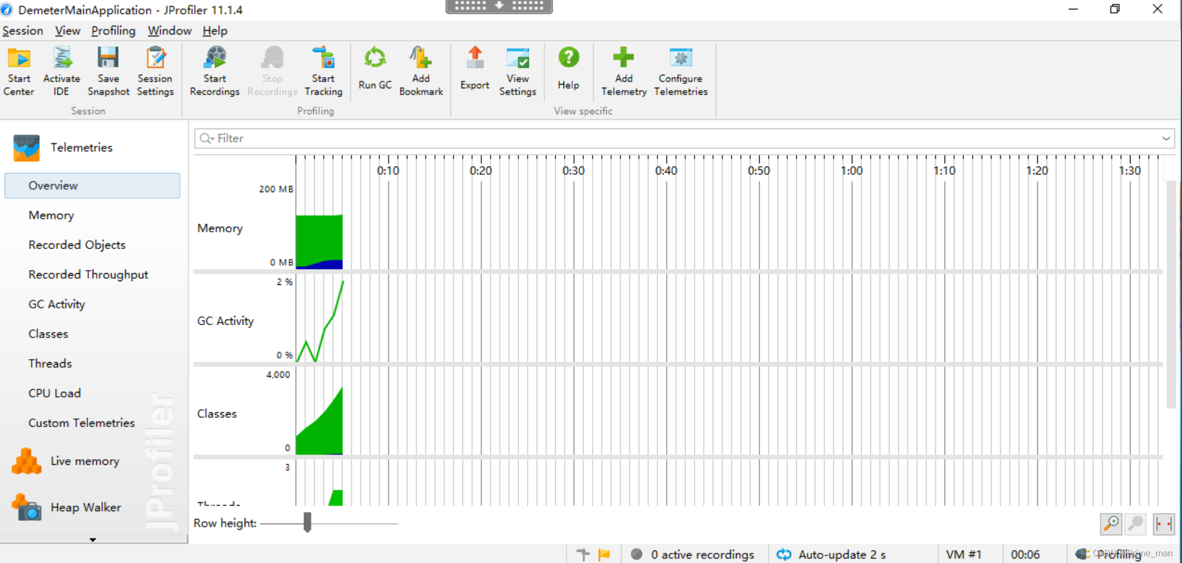Click the vertical scrollbar of telemetry view
The width and height of the screenshot is (1182, 563).
[1171, 294]
